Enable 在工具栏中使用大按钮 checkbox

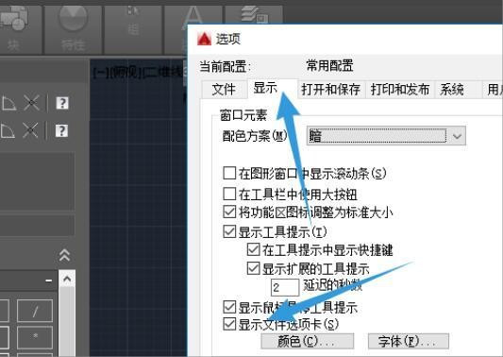tap(229, 194)
